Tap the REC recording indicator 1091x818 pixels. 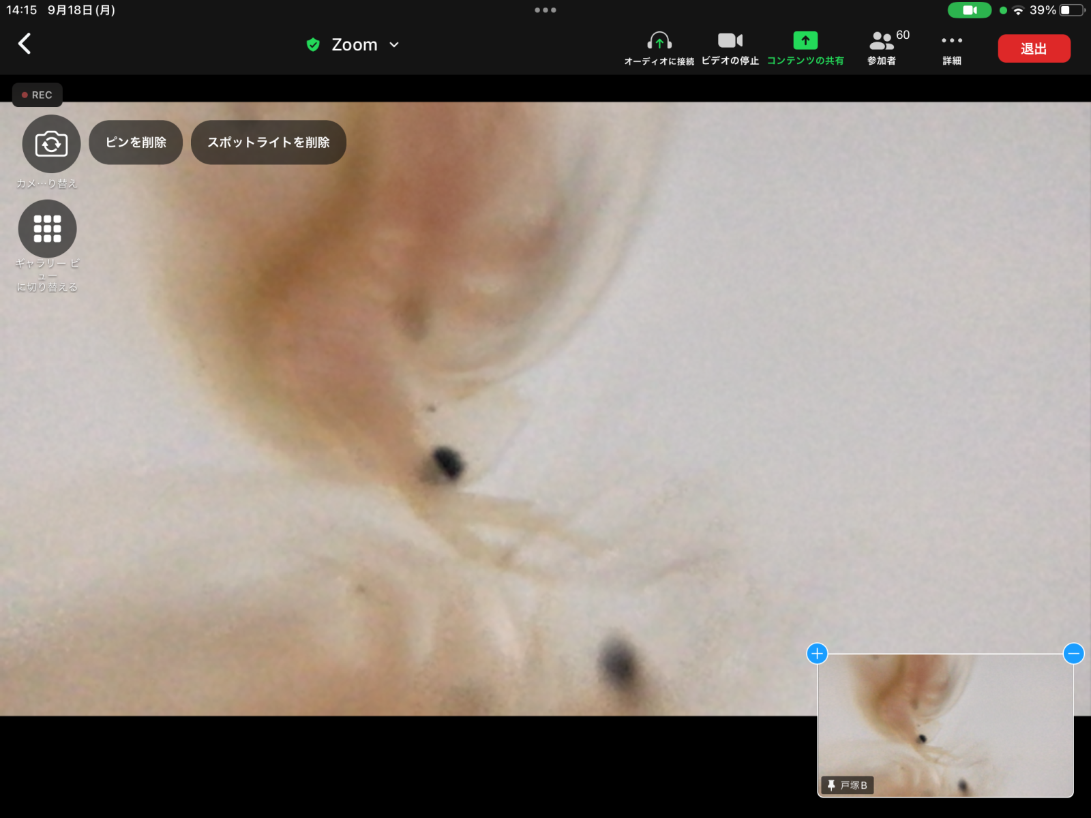point(38,95)
